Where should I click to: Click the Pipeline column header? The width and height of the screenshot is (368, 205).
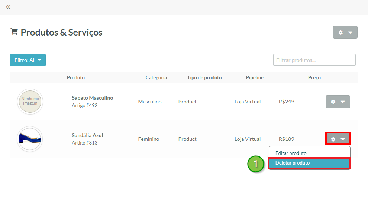pos(255,77)
